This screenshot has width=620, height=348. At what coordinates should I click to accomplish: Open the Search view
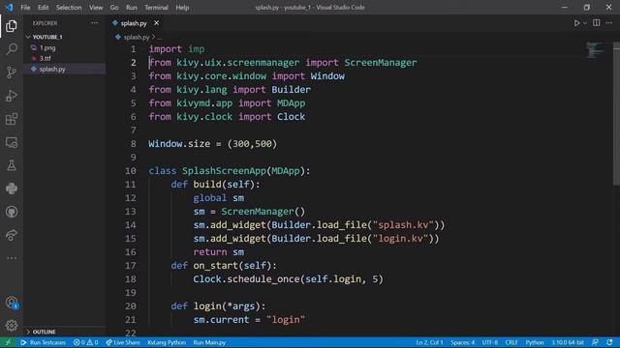12,49
